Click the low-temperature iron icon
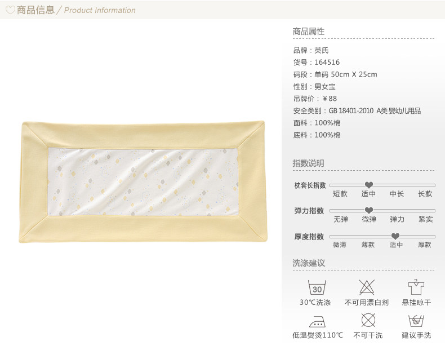Screen dimensions: 445x346 pos(317,322)
